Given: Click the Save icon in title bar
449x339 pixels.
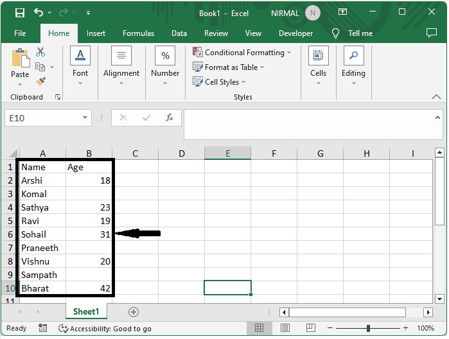Looking at the screenshot, I should pyautogui.click(x=20, y=13).
